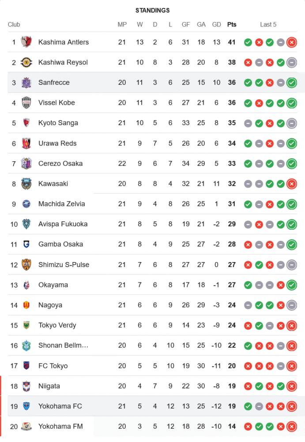Click the Vissel Kobe club crest
Viewport: 305px width, 442px height.
(x=26, y=103)
